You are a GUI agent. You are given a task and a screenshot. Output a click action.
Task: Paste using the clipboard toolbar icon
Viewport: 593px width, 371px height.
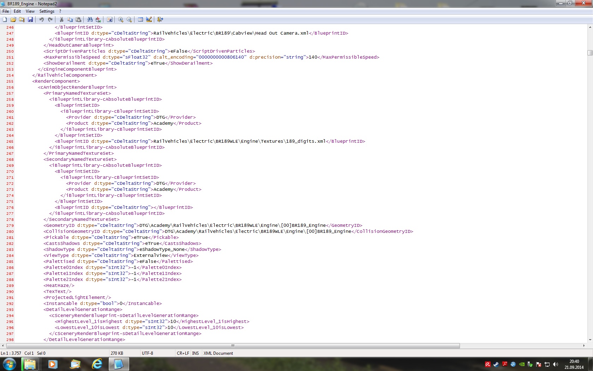[78, 19]
